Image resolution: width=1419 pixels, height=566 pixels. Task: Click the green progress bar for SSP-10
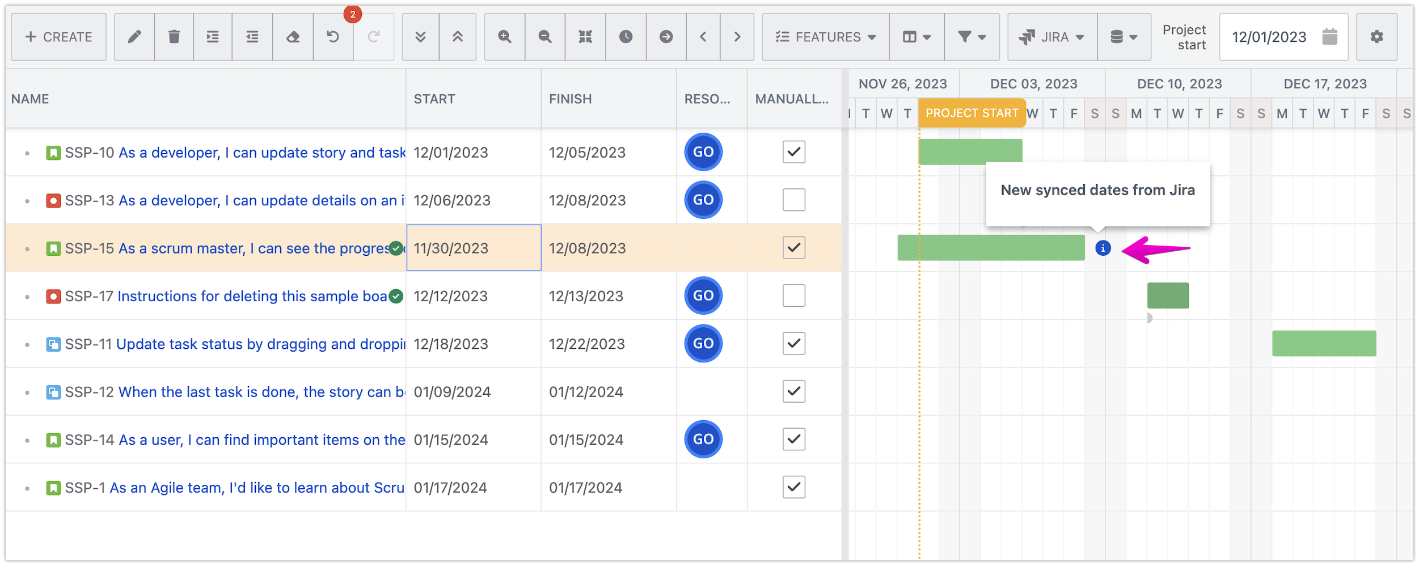970,150
